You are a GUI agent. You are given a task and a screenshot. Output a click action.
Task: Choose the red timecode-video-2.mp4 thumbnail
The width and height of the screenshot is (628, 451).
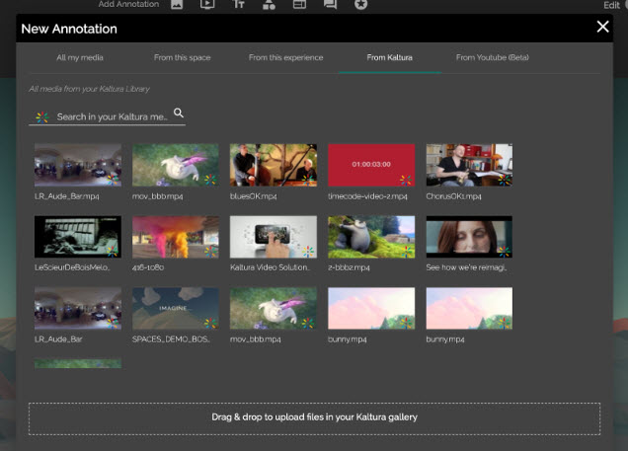371,165
